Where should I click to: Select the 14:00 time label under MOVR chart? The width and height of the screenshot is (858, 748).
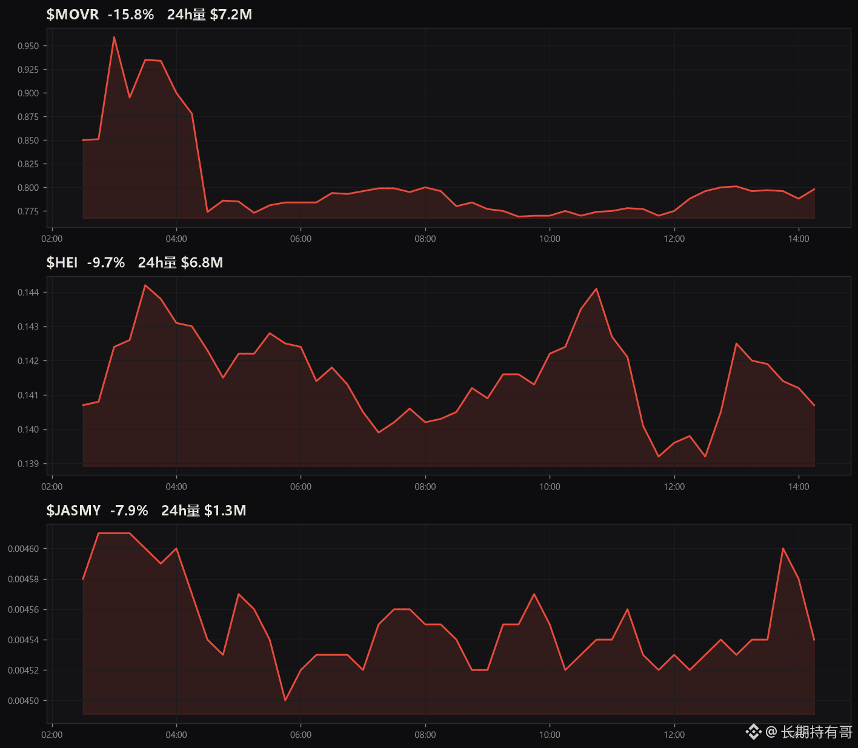[x=799, y=239]
